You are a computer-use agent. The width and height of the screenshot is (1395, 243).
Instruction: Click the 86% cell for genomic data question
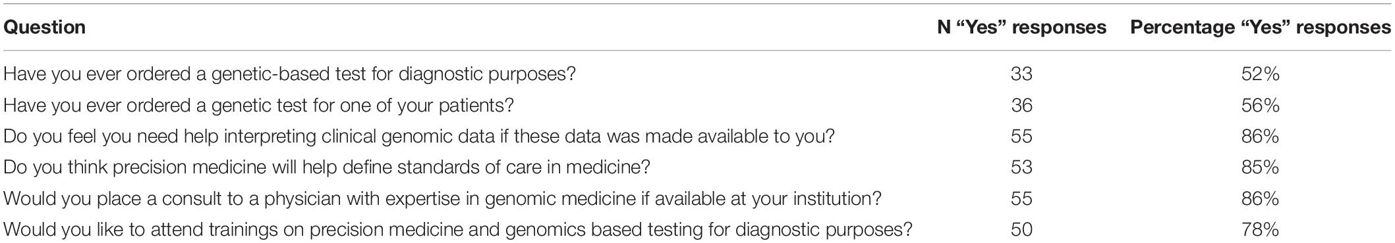(x=1260, y=137)
